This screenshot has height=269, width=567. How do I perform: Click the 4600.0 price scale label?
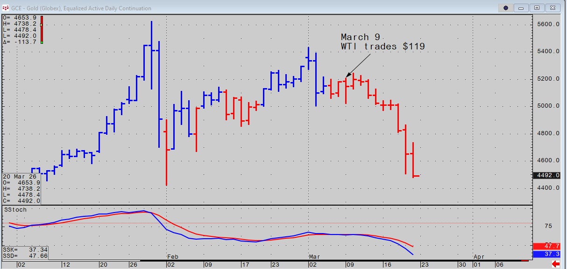coord(548,160)
